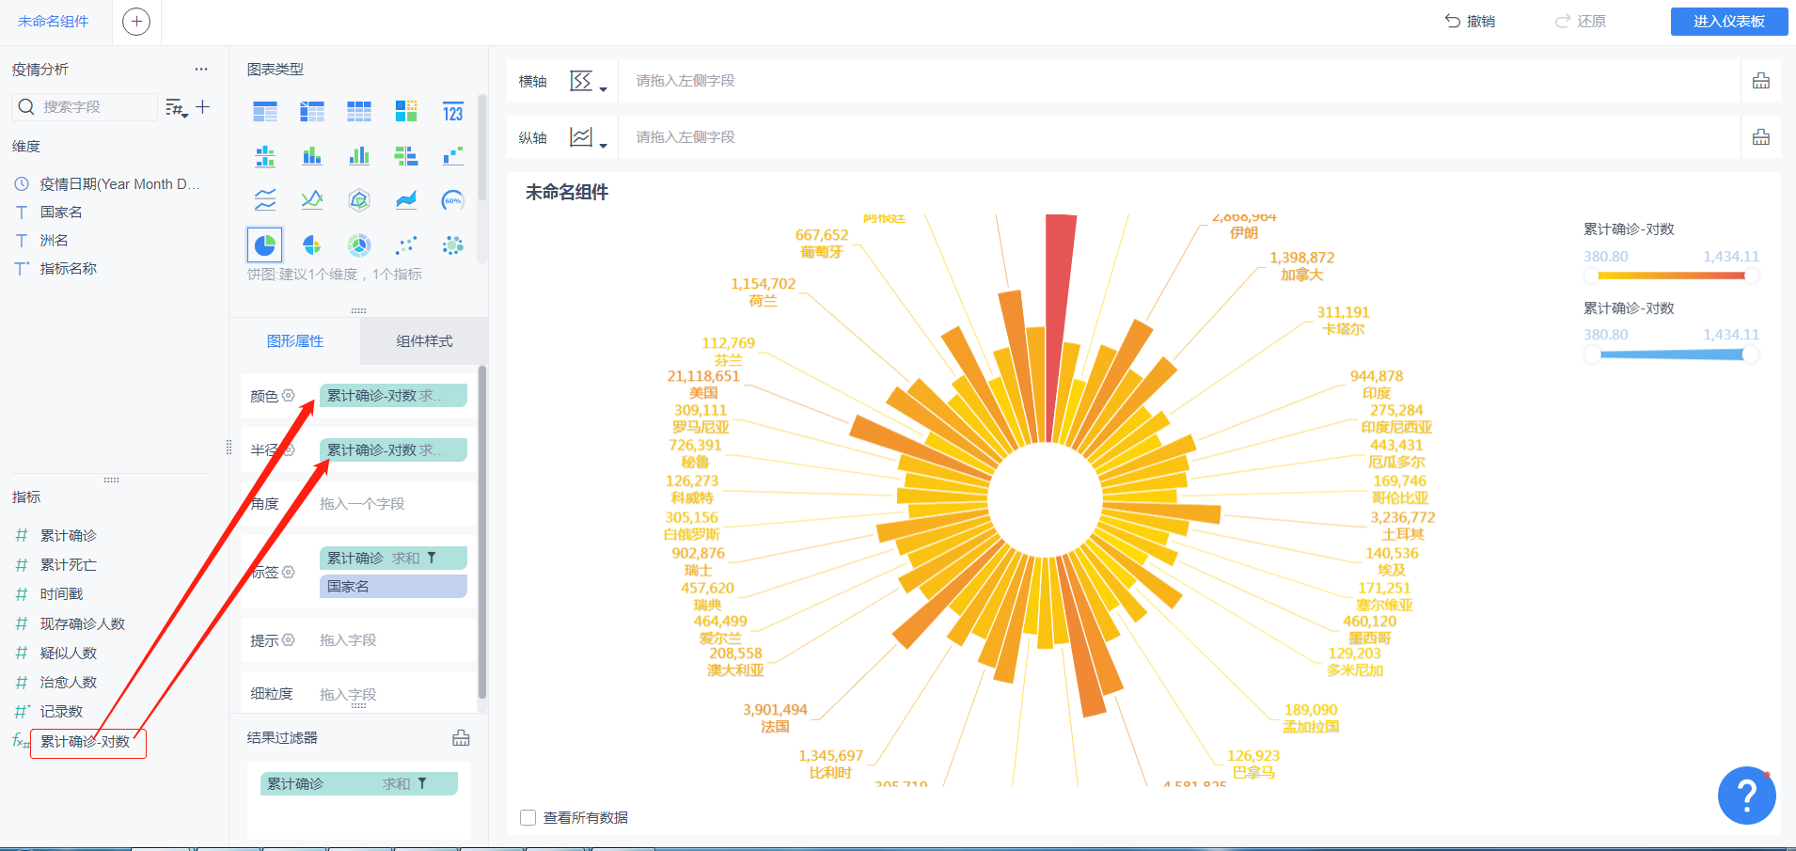Image resolution: width=1796 pixels, height=851 pixels.
Task: Select the pie chart type icon
Action: [265, 245]
